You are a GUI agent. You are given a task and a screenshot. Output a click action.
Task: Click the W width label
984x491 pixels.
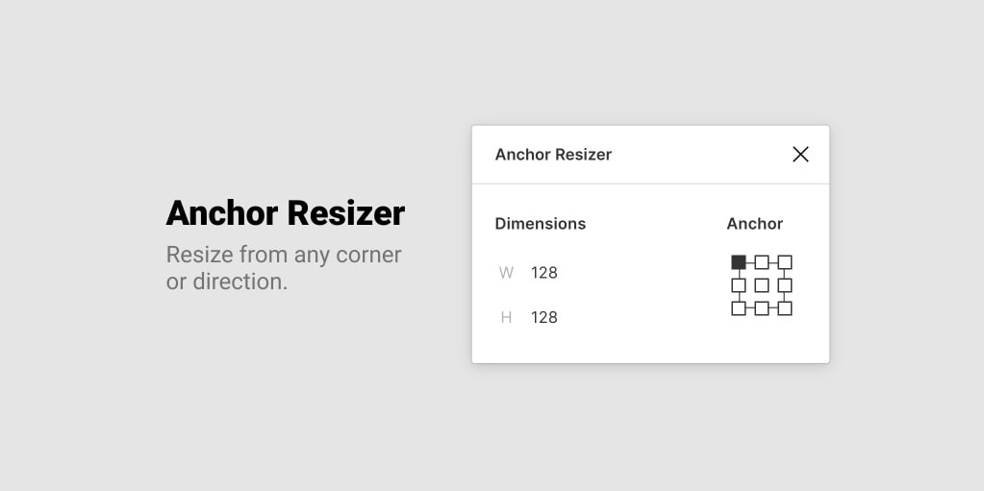[x=506, y=273]
